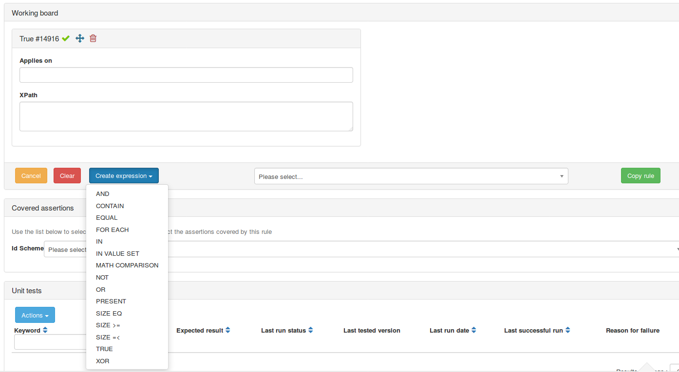Expand the Actions dropdown button
Viewport: 679px width, 372px height.
click(x=35, y=315)
